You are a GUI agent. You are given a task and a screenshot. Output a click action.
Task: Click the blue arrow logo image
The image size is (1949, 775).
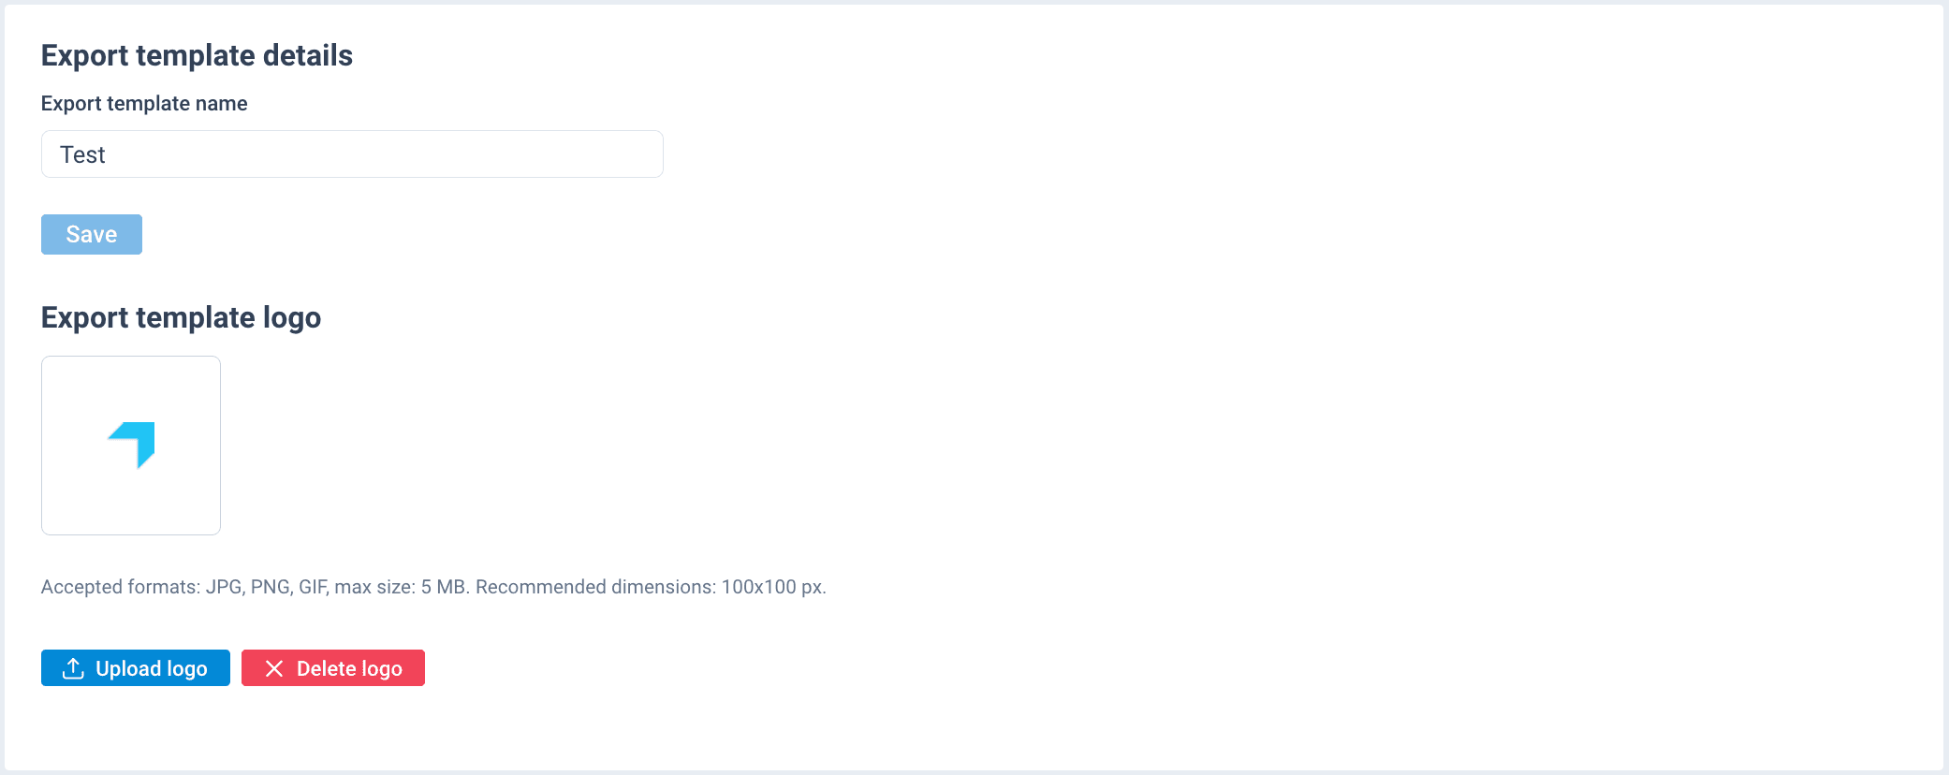click(x=131, y=445)
